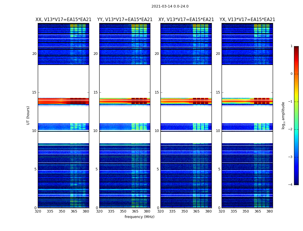This screenshot has width=303, height=231.
Task: Click the red band in the YX plot
Action: [247, 101]
